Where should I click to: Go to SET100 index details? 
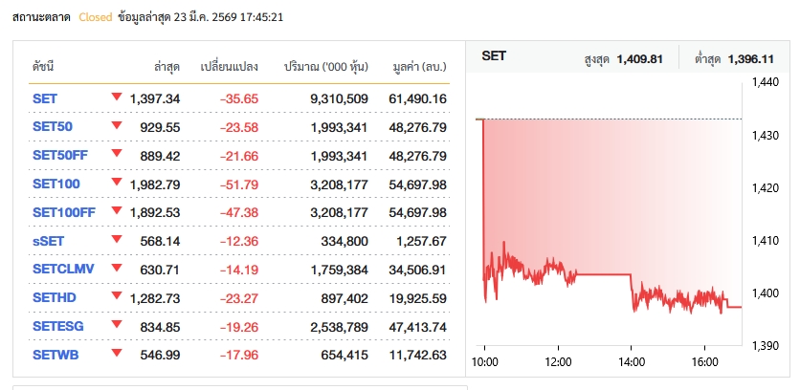pyautogui.click(x=56, y=184)
